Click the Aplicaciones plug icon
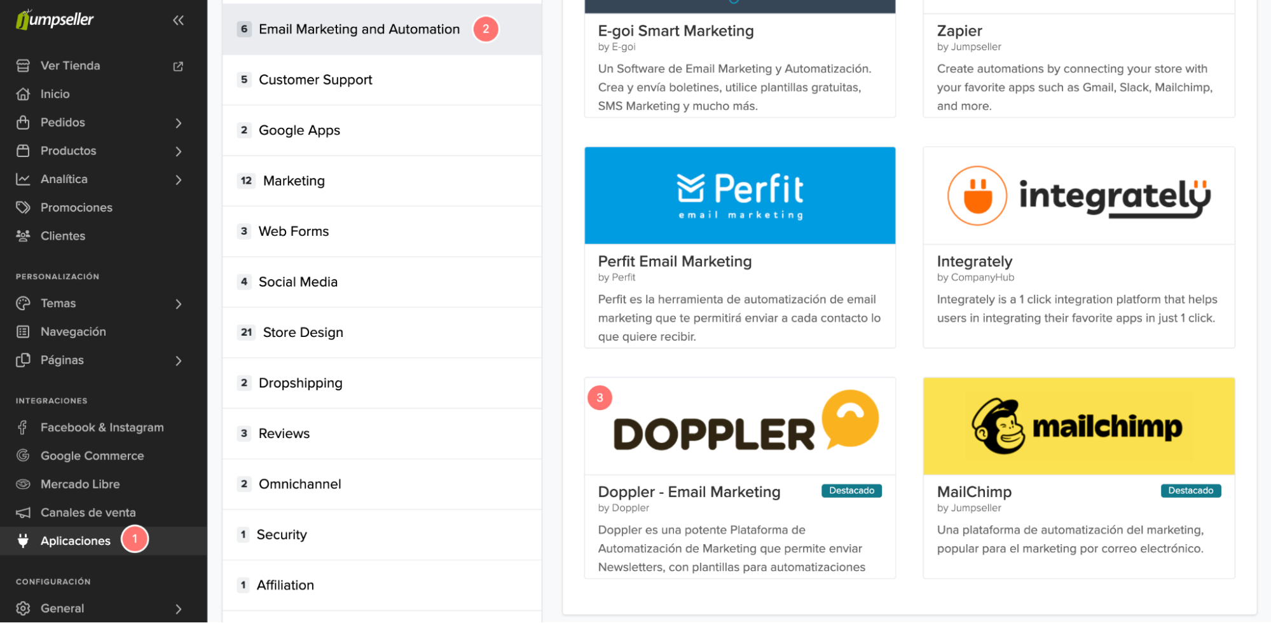 click(x=24, y=541)
